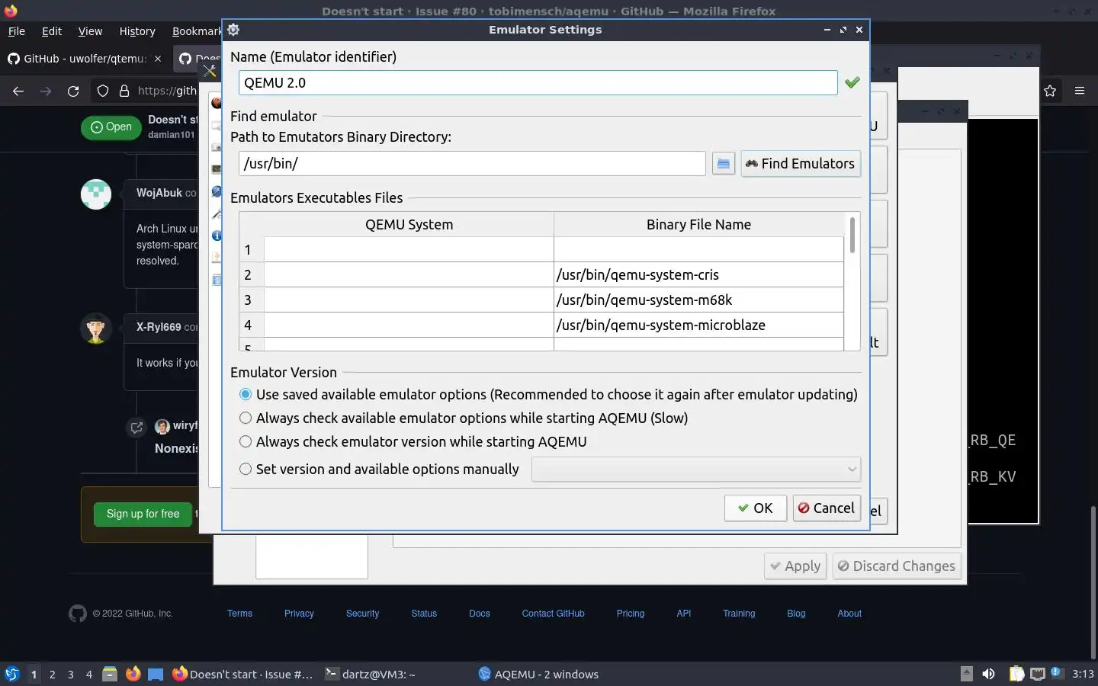Viewport: 1098px width, 686px height.
Task: Select row header 3 in executables table
Action: click(252, 300)
